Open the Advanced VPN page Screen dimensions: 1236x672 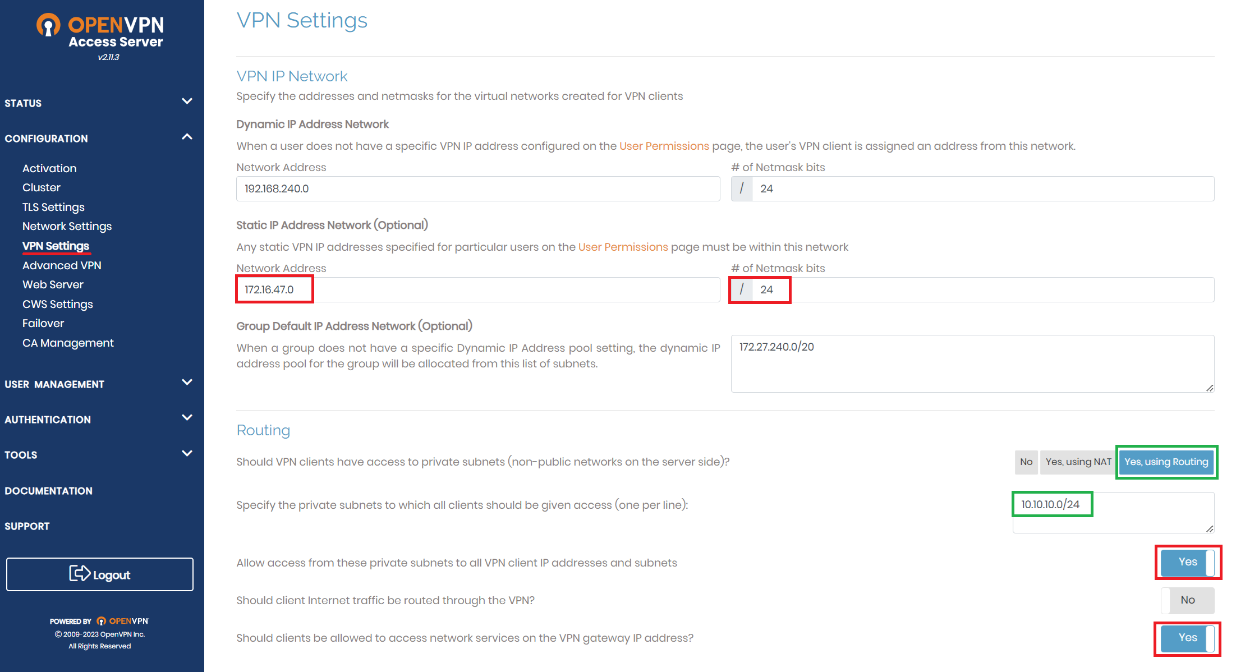pos(62,265)
